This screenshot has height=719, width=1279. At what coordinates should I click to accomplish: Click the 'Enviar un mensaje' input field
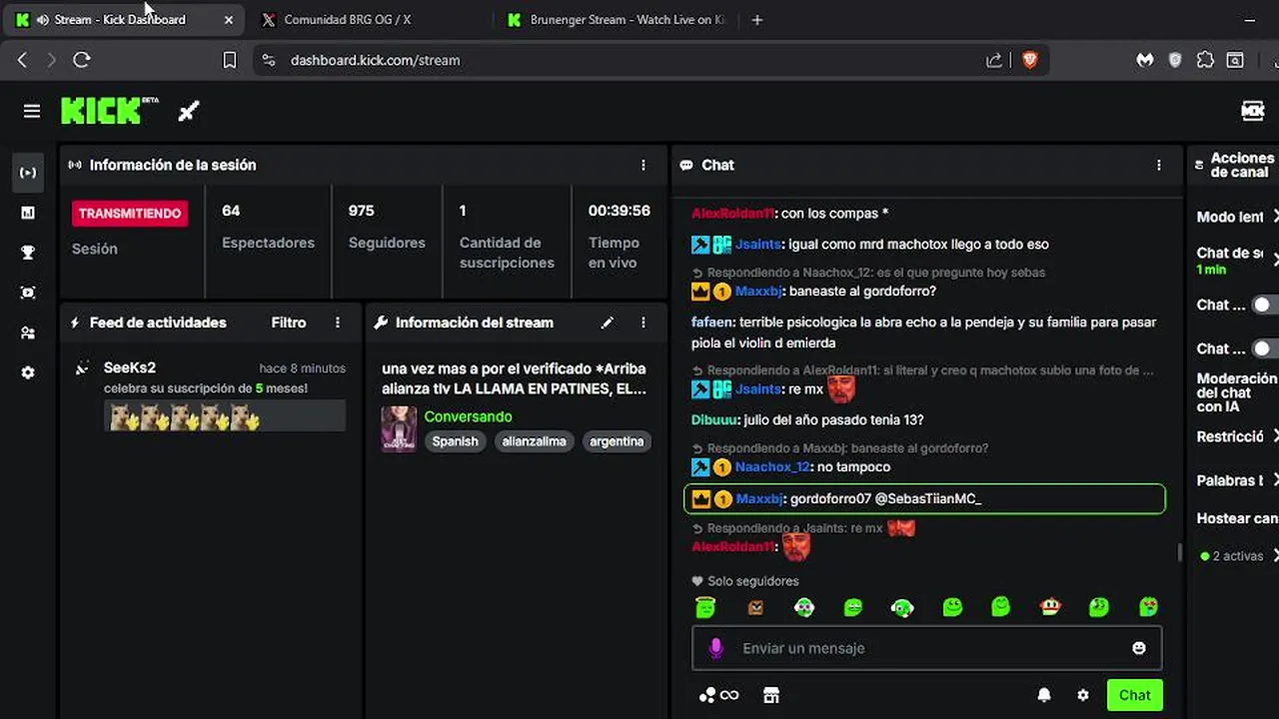coord(927,648)
